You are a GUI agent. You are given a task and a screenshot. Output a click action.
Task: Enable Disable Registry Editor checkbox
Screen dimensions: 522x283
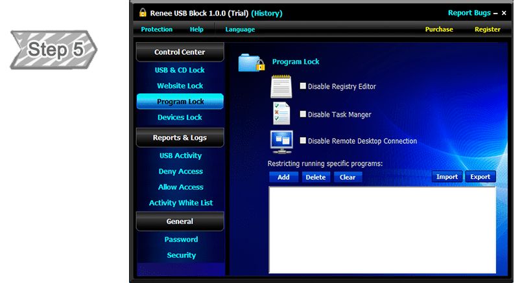tap(303, 86)
